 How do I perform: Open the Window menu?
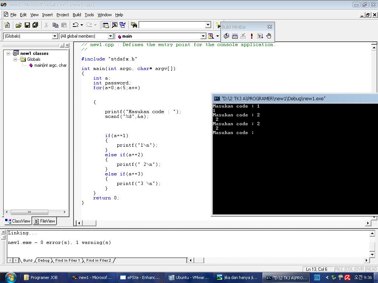pos(104,15)
